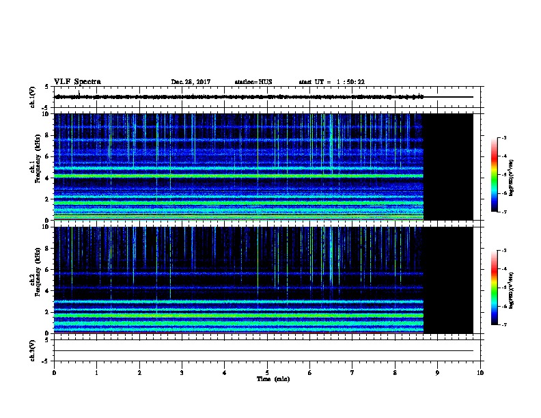Click the -3 label on ch.1 color bar
Viewport: 541px width, 418px height.
(x=504, y=137)
